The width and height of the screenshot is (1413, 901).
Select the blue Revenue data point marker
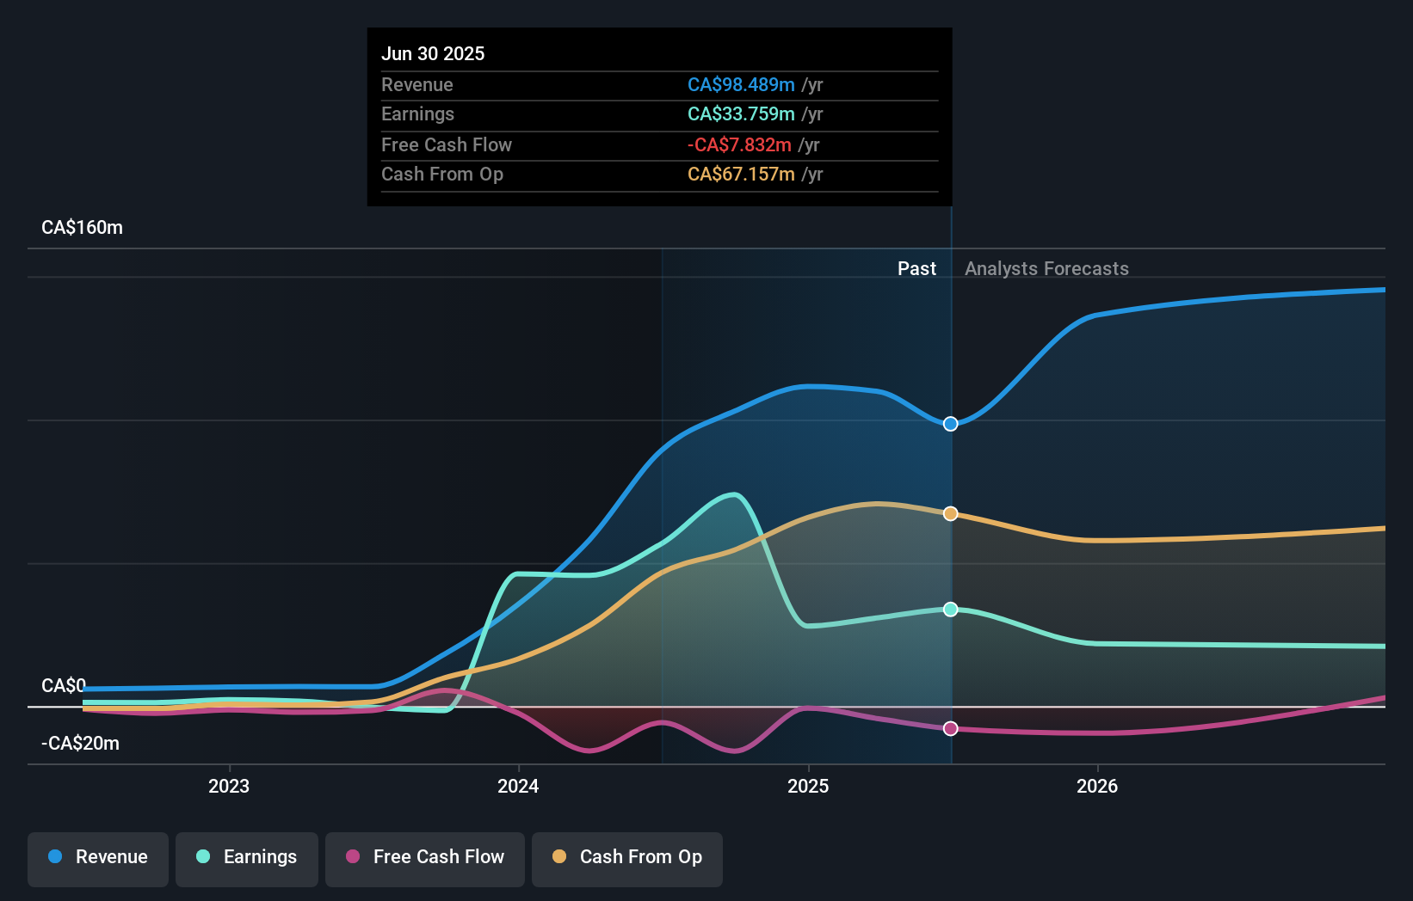pyautogui.click(x=950, y=423)
